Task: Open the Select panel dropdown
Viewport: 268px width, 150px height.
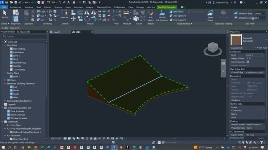Action: click(5, 24)
